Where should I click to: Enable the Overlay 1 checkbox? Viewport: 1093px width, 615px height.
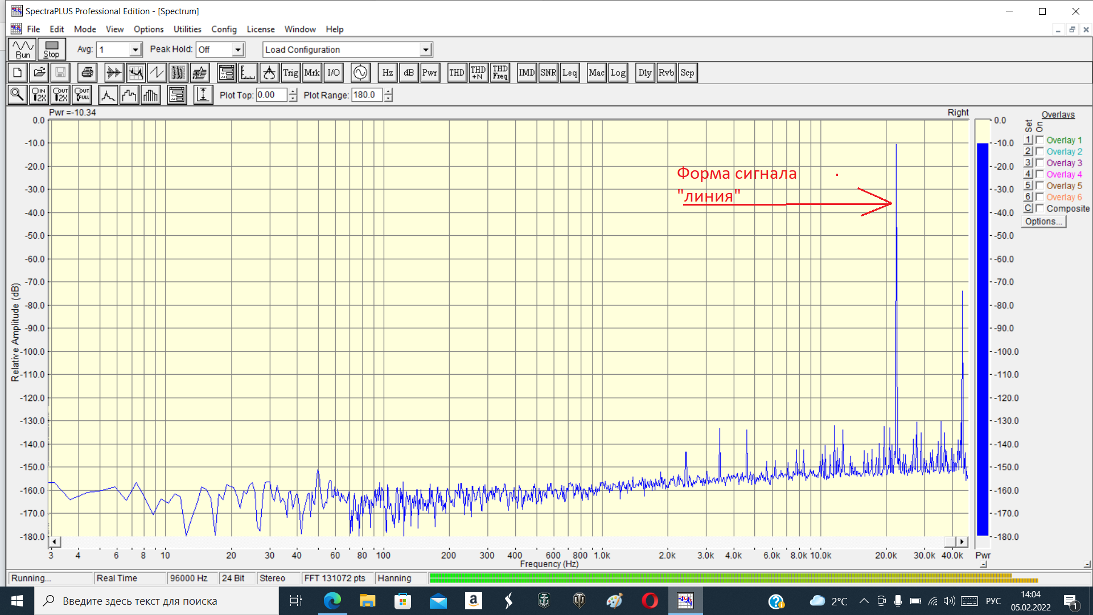[x=1039, y=140]
